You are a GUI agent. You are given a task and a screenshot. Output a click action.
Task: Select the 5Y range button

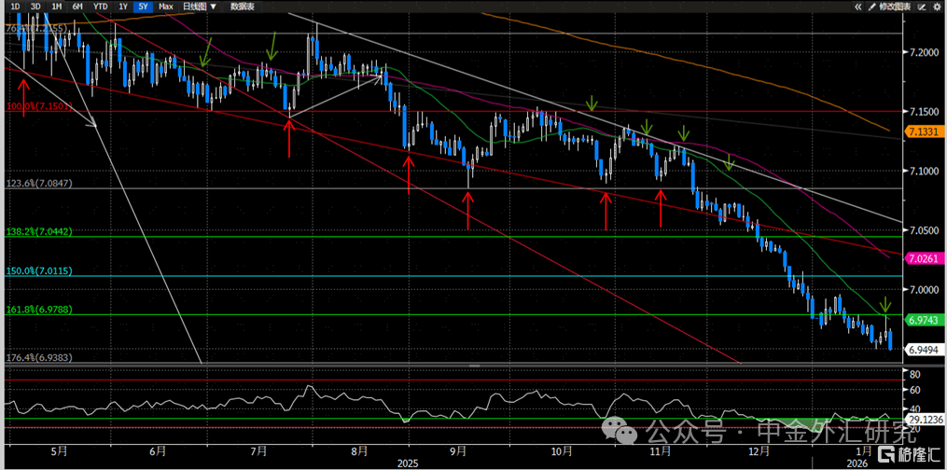[142, 7]
